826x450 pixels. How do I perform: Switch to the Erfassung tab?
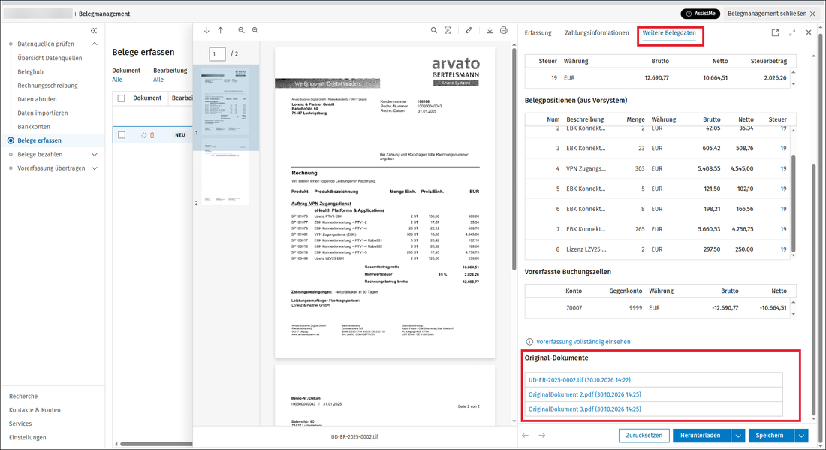point(538,32)
